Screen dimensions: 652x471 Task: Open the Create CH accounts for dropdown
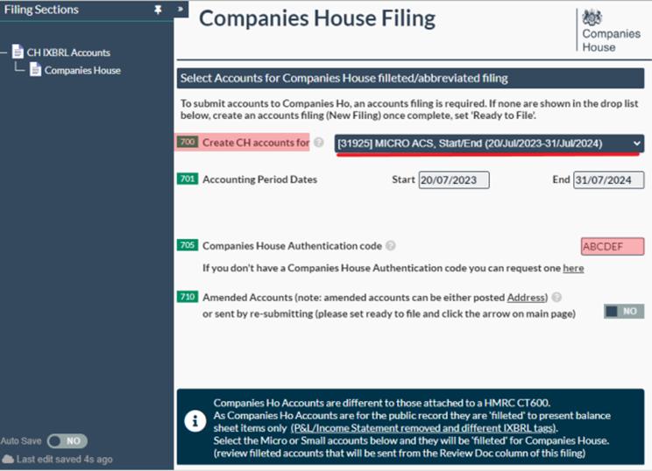click(489, 144)
